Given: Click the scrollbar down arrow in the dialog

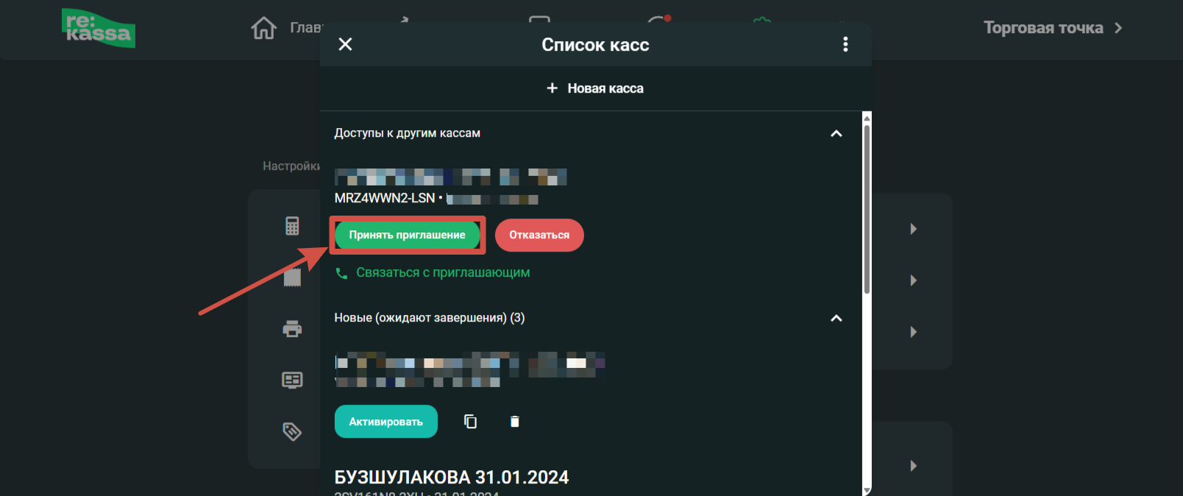Looking at the screenshot, I should pyautogui.click(x=867, y=490).
